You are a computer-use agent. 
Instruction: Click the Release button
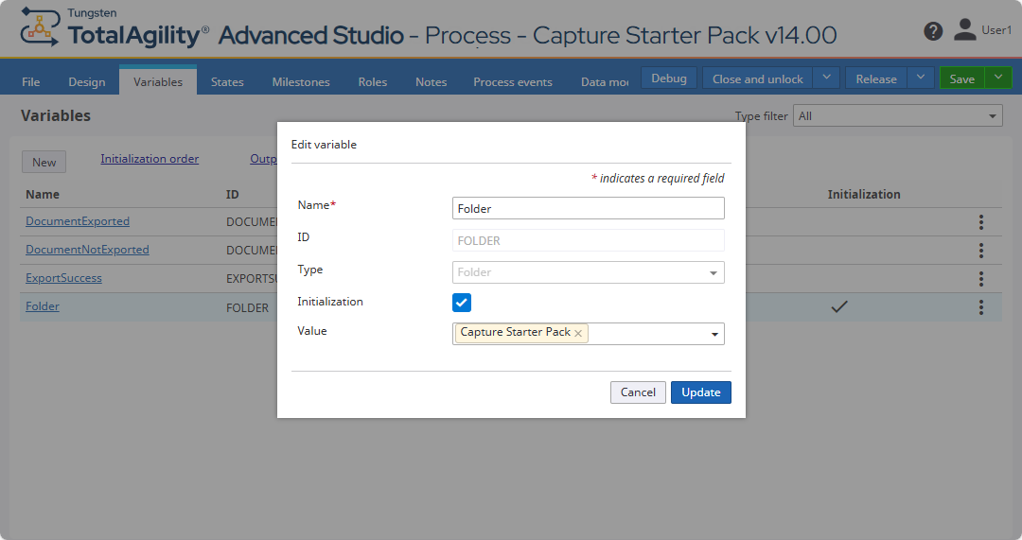[876, 78]
